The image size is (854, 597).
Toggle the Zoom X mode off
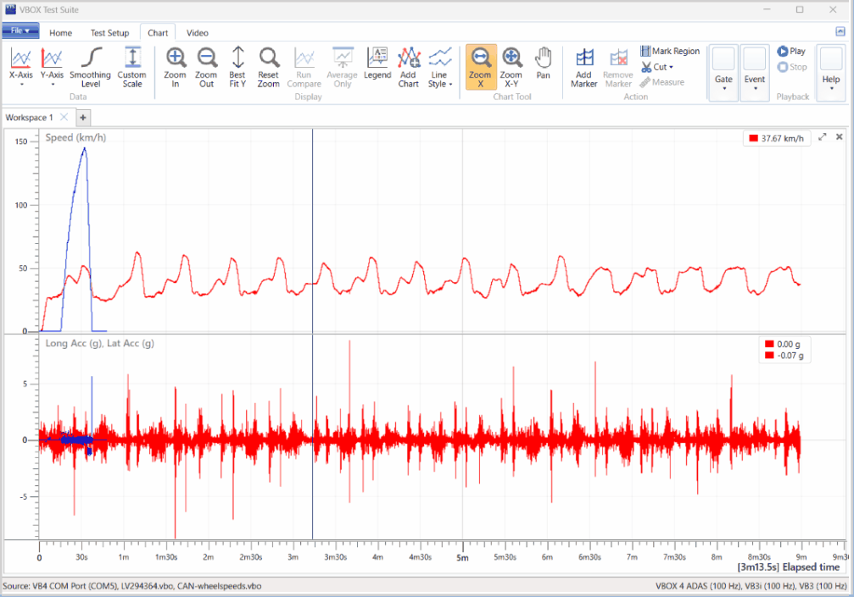click(x=480, y=68)
